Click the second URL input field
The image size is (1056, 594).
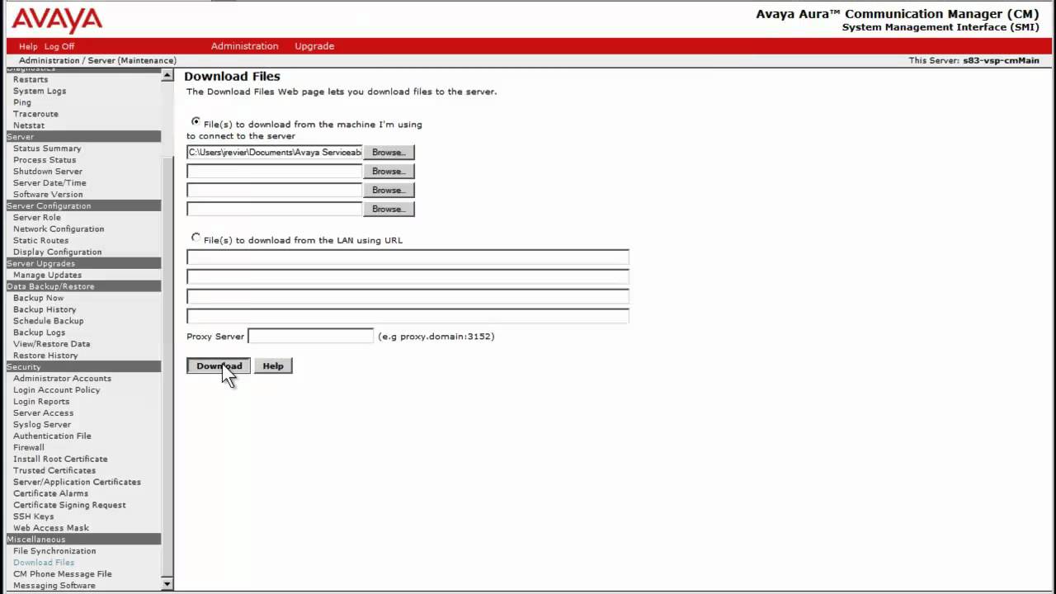coord(408,276)
